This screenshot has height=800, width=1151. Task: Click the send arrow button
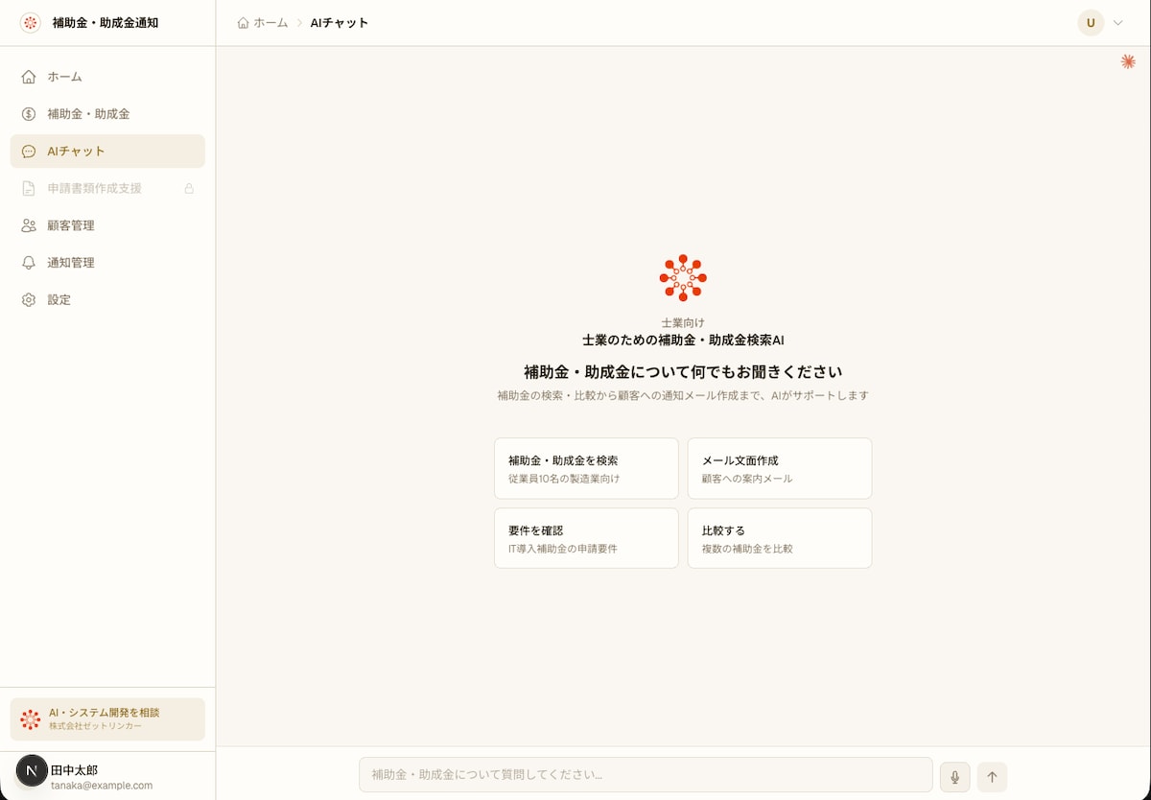click(x=992, y=777)
